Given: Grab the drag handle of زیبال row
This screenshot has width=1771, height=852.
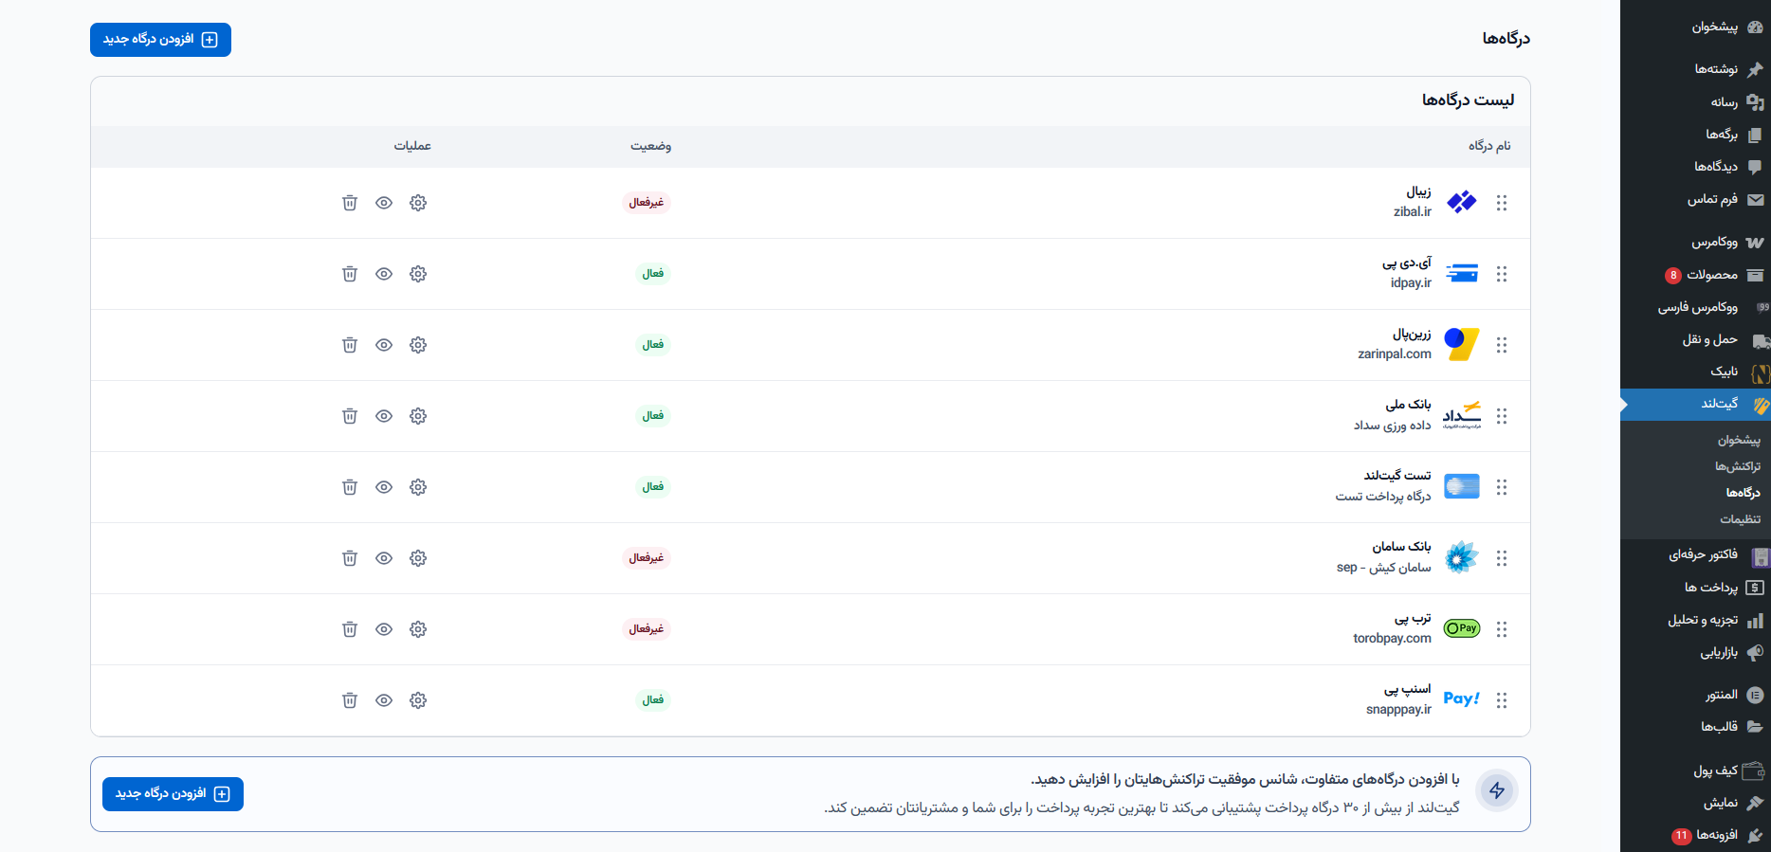Looking at the screenshot, I should click(1502, 203).
